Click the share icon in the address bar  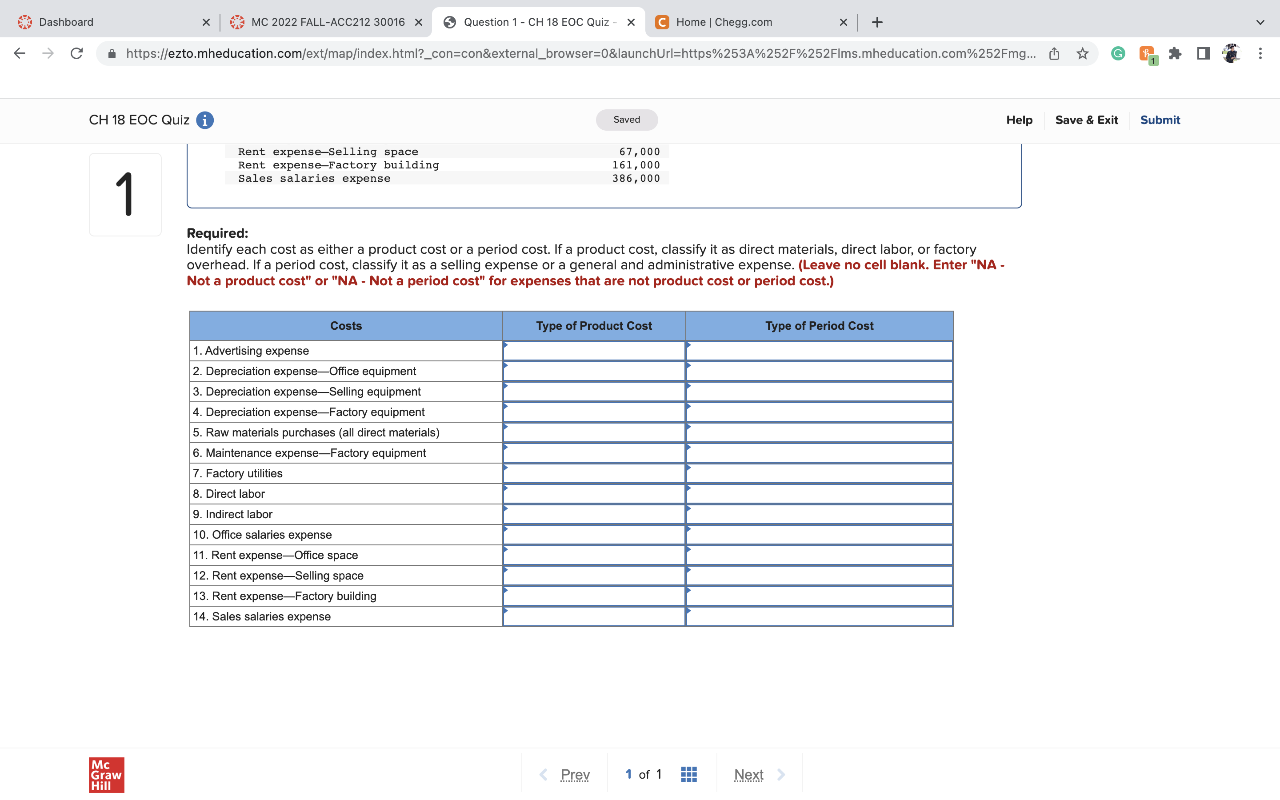pos(1054,53)
